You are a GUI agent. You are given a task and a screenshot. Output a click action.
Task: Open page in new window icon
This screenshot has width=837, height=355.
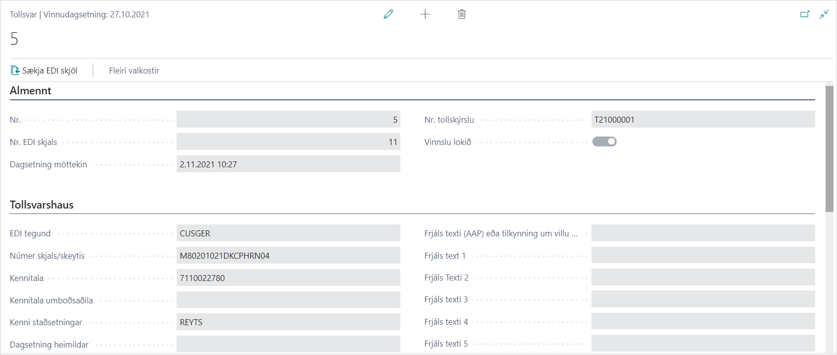[x=805, y=14]
